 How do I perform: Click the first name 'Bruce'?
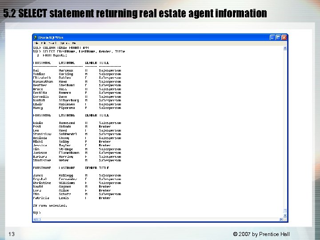pos(38,89)
